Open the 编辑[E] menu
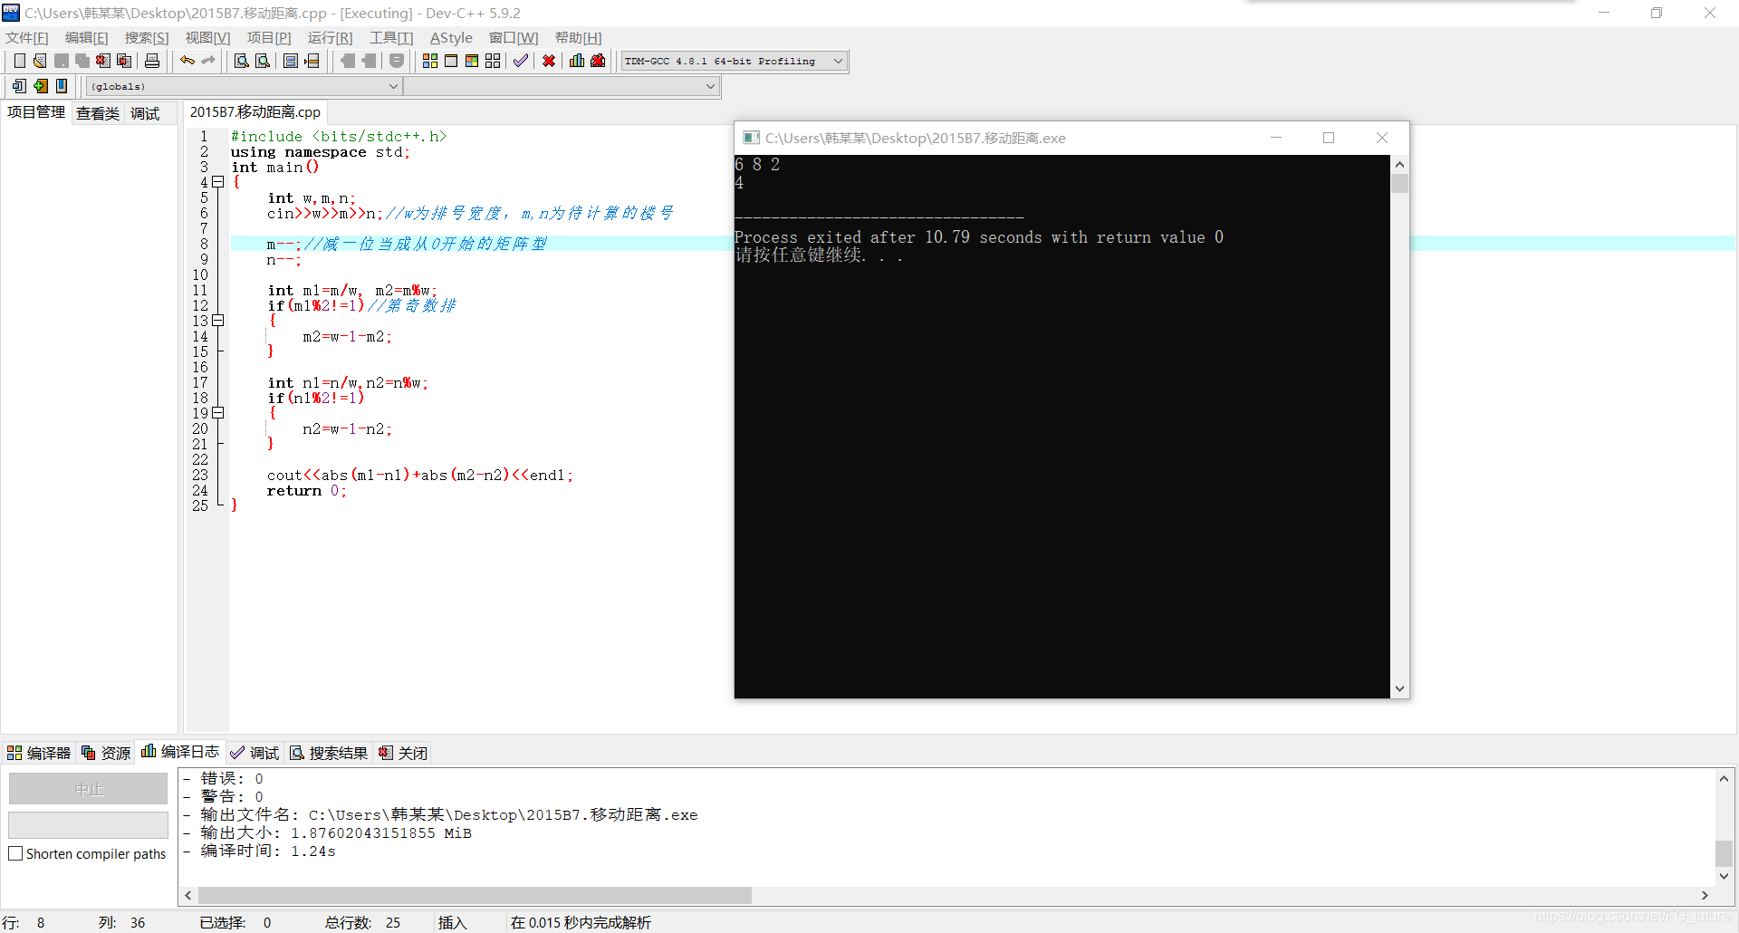 click(87, 37)
